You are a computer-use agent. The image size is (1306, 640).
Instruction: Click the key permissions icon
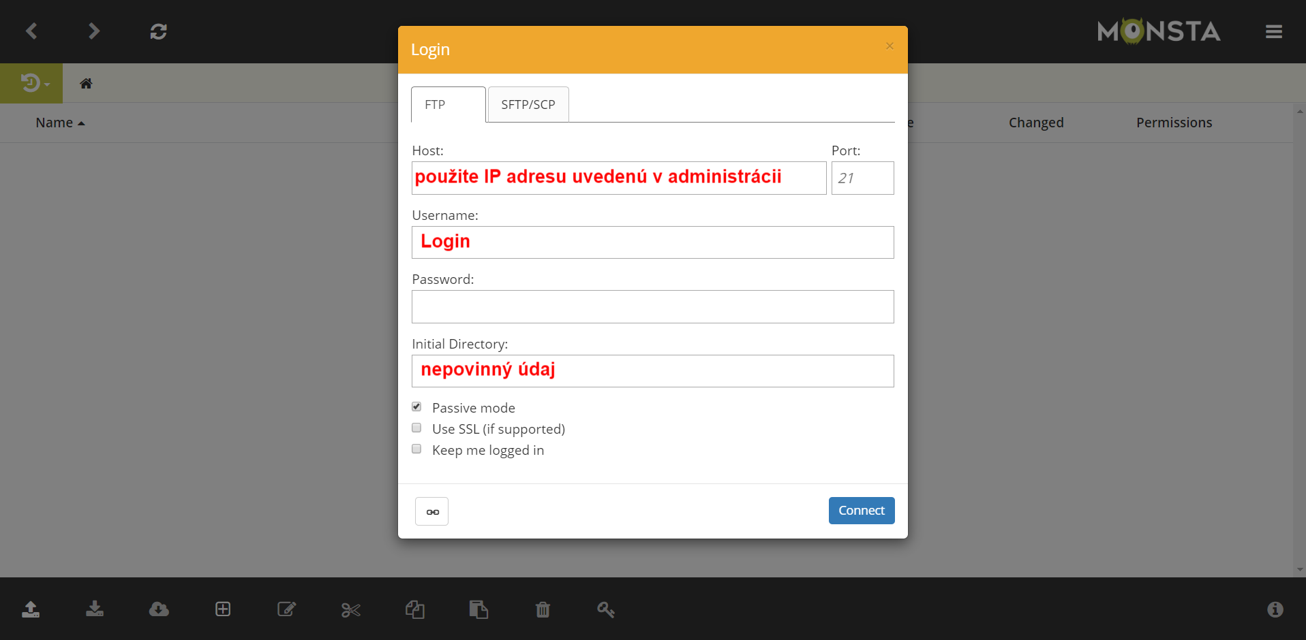click(606, 609)
